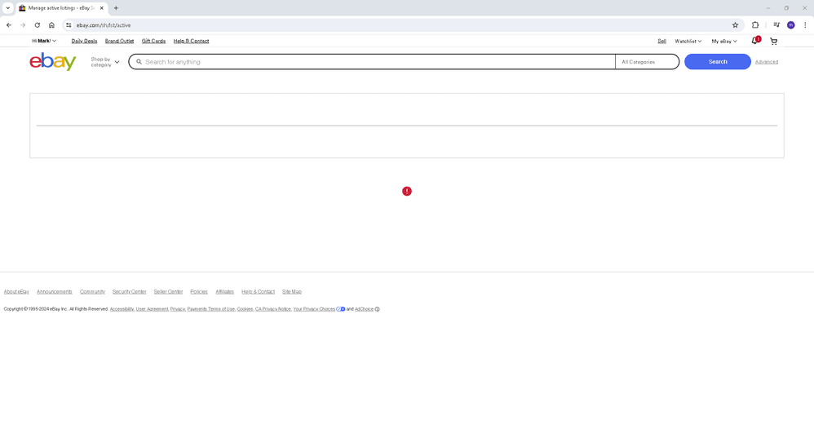Open the tab search dropdown arrow
Image resolution: width=814 pixels, height=442 pixels.
point(8,8)
